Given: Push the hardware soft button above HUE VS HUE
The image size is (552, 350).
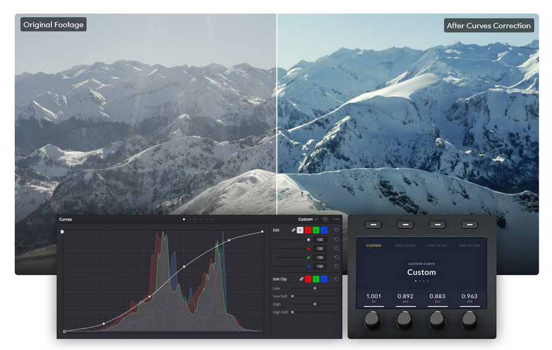Looking at the screenshot, I should click(405, 224).
